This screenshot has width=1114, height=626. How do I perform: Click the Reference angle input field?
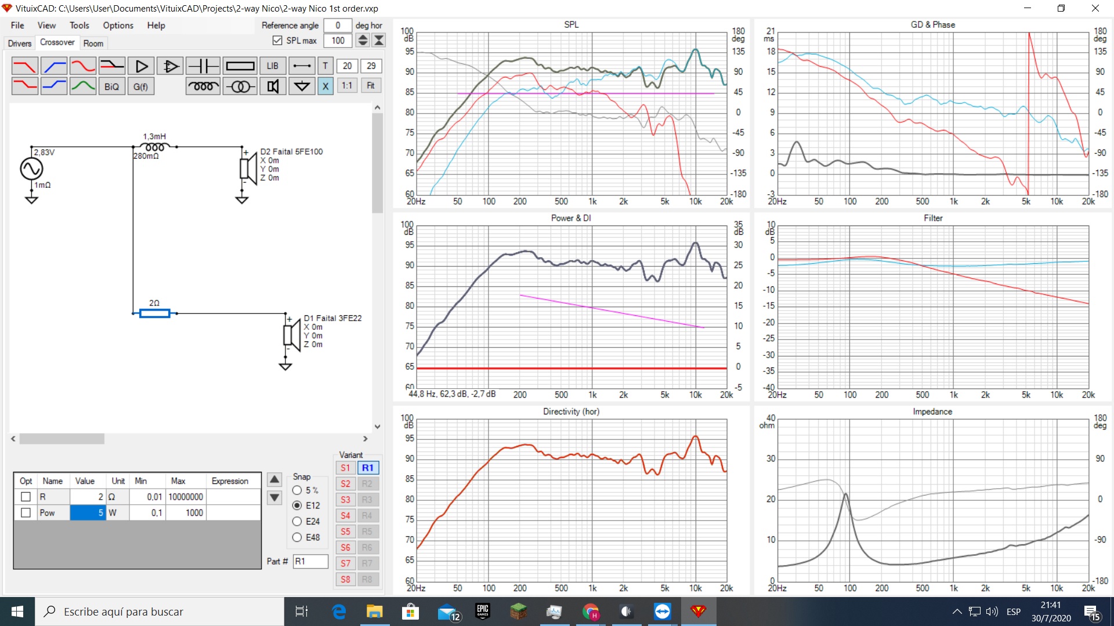tap(338, 26)
